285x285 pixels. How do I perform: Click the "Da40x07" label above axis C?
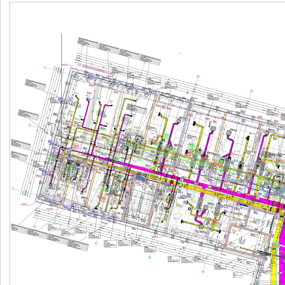coord(65,65)
